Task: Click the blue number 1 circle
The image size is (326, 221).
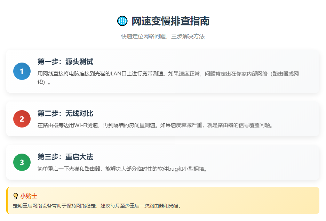Action: [x=22, y=71]
